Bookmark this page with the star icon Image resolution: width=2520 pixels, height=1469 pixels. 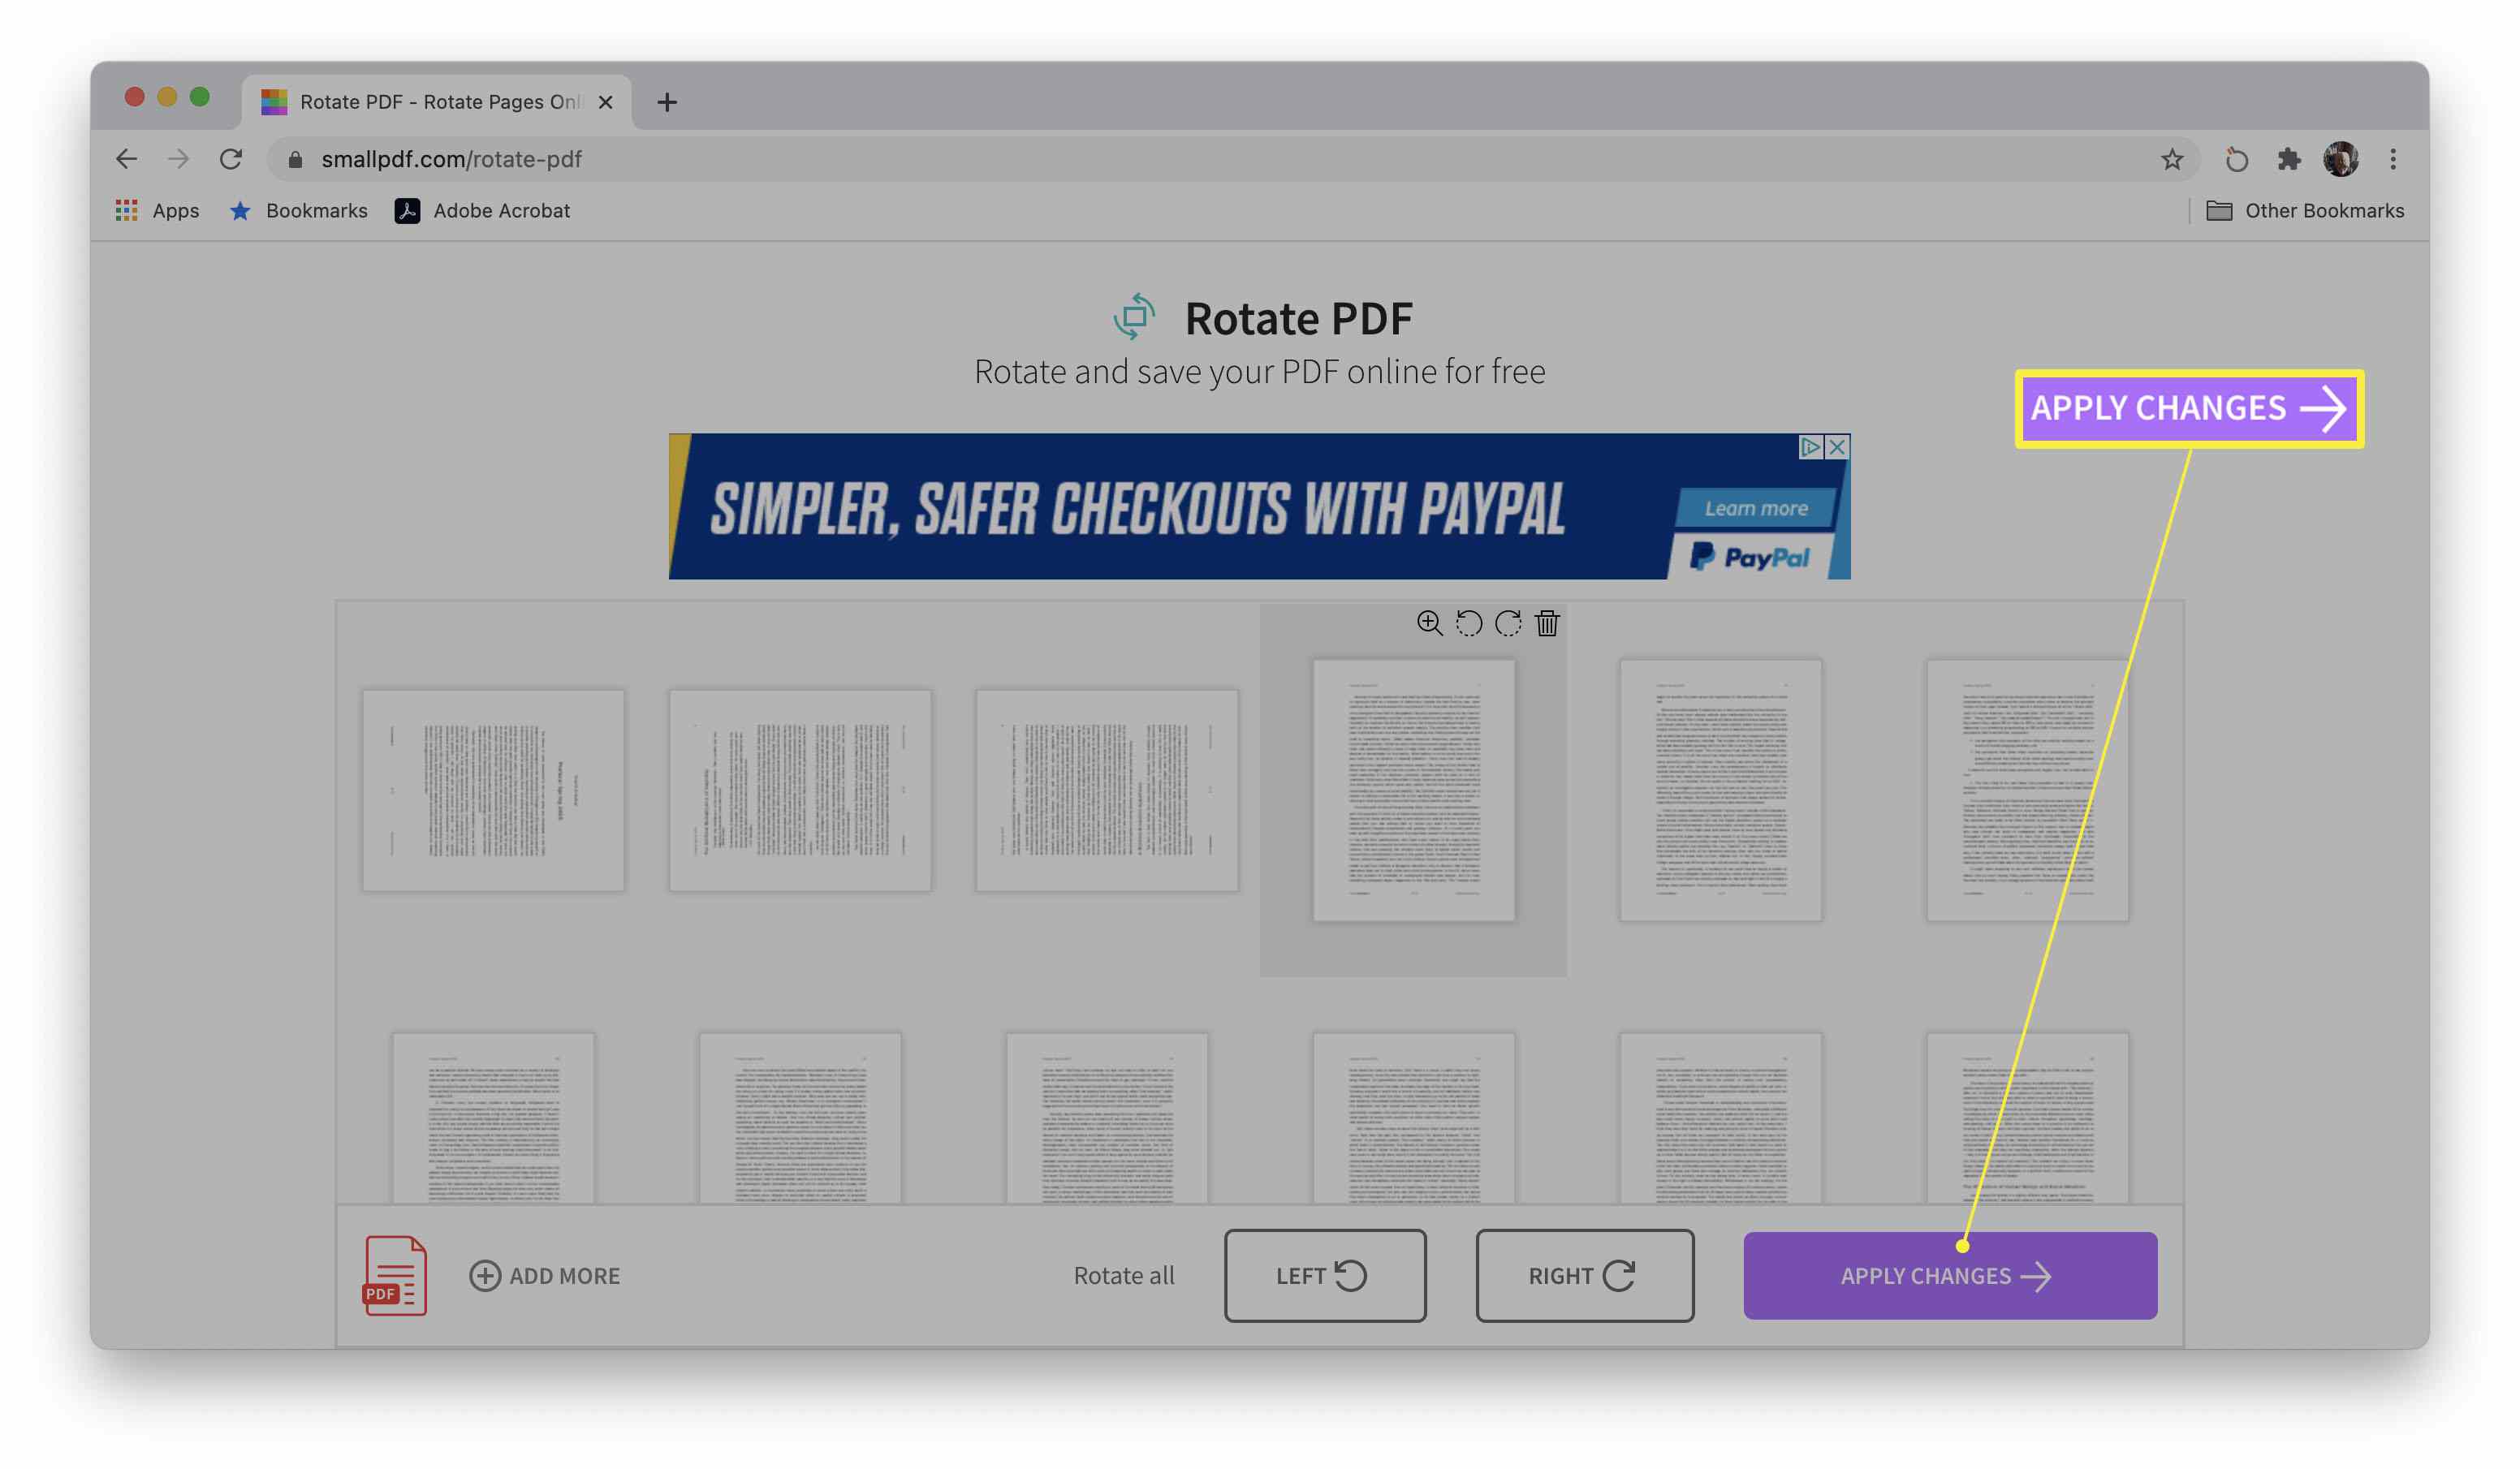tap(2171, 159)
